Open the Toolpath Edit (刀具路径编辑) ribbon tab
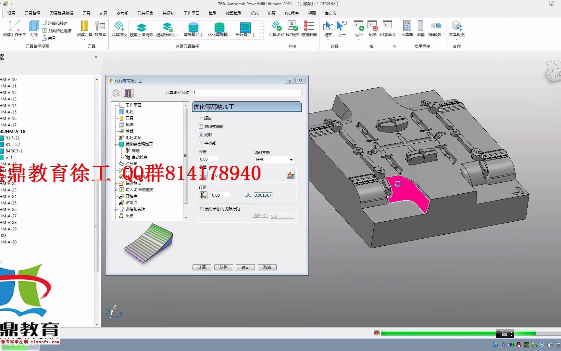 62,13
